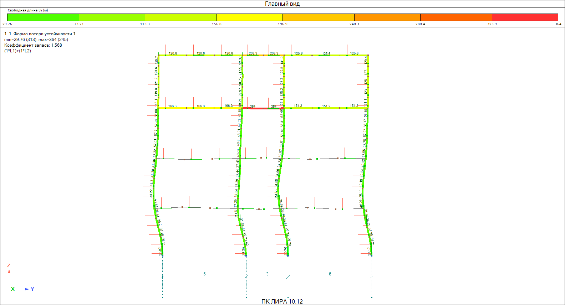The width and height of the screenshot is (565, 305).
Task: Select the orange top beam labelled 203.9
Action: pyautogui.click(x=263, y=55)
